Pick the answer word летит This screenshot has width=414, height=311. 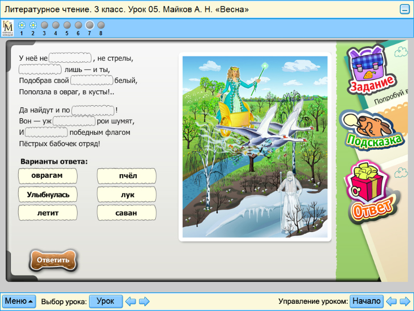48,213
